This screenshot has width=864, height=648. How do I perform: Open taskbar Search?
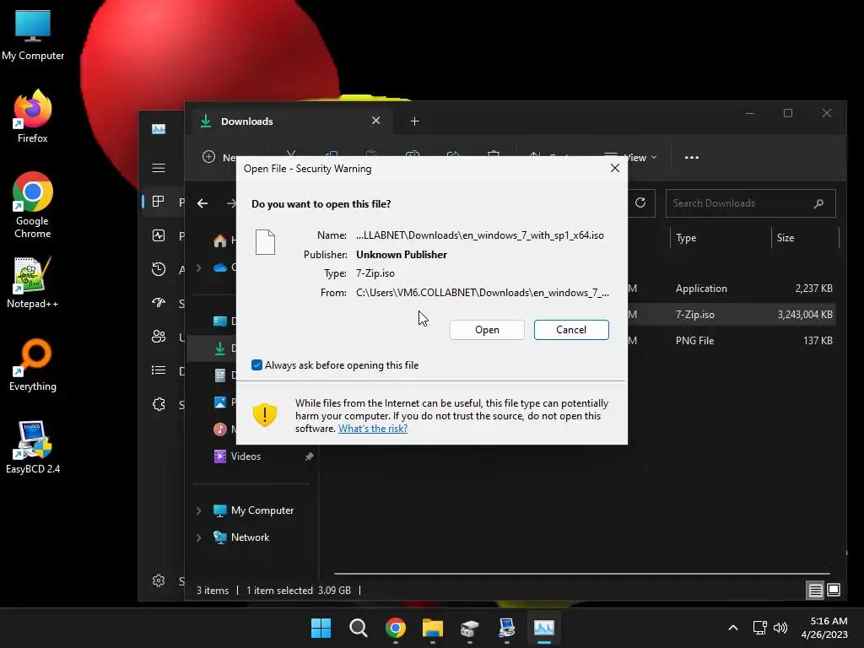click(358, 628)
